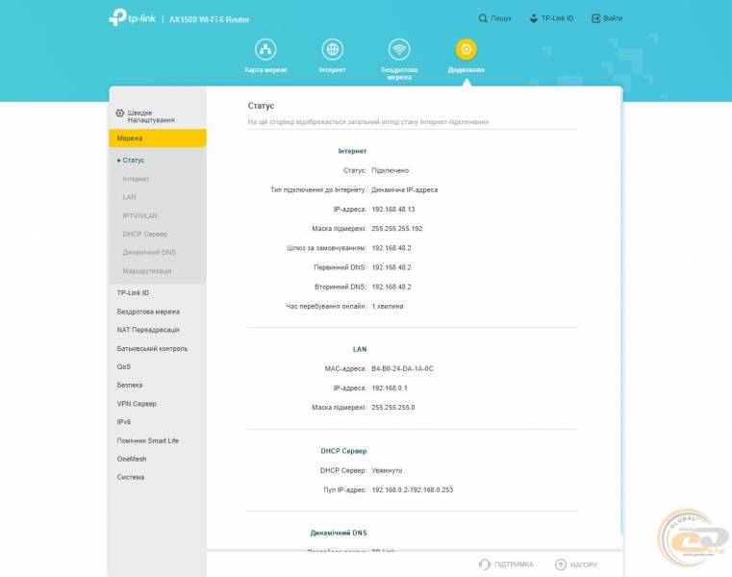Click the Підключено status value

pyautogui.click(x=391, y=170)
